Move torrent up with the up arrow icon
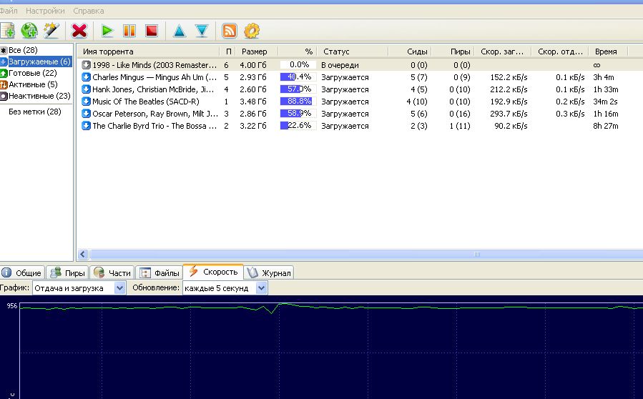Image resolution: width=643 pixels, height=399 pixels. pos(180,31)
